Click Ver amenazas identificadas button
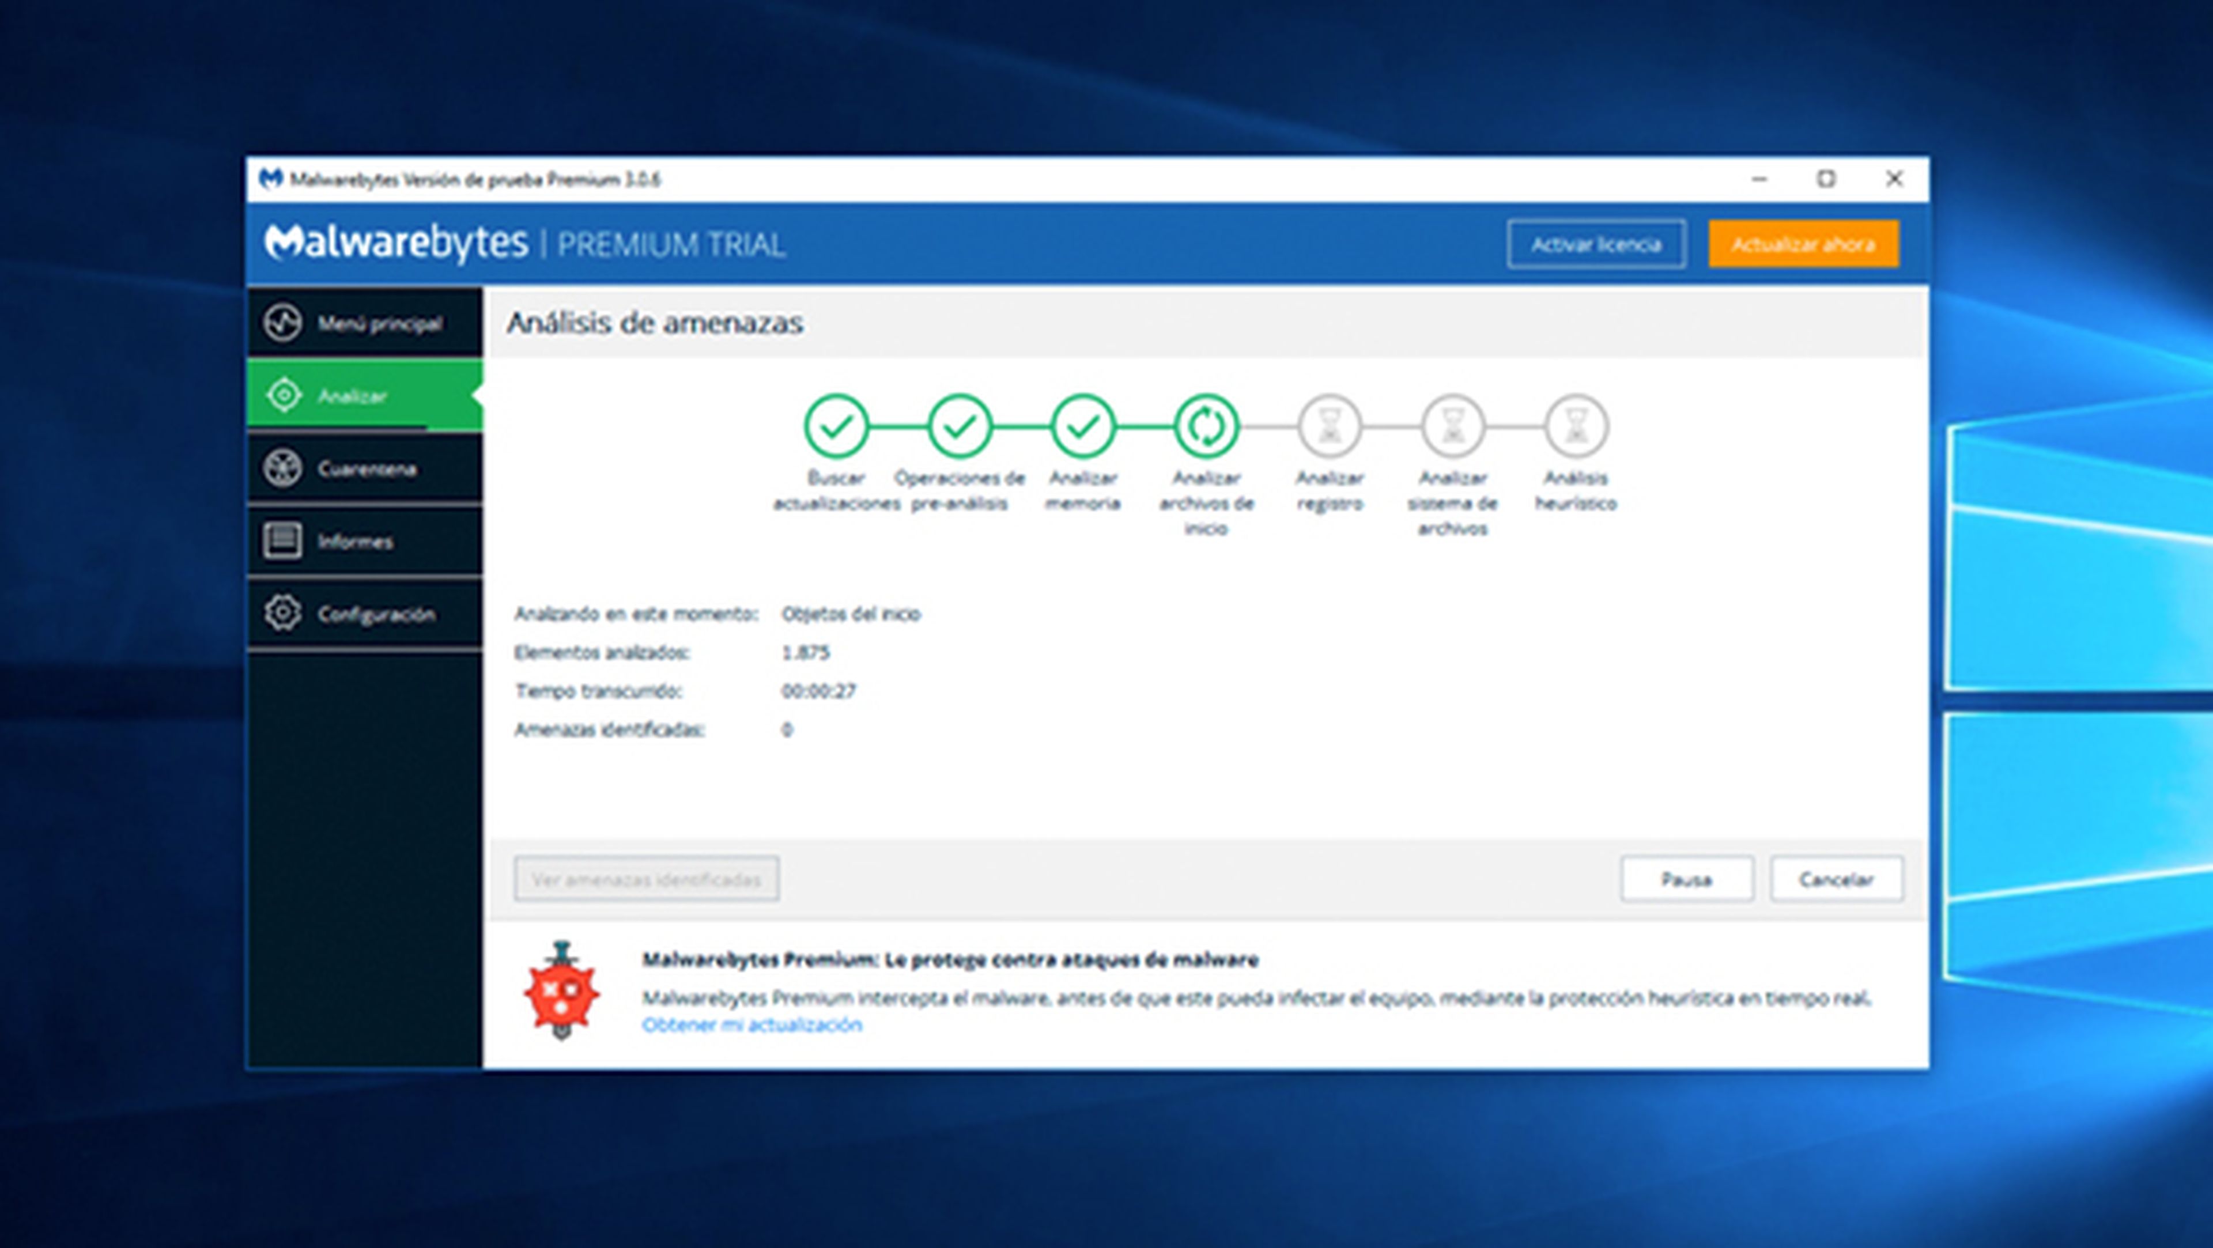The height and width of the screenshot is (1248, 2213). 646,879
